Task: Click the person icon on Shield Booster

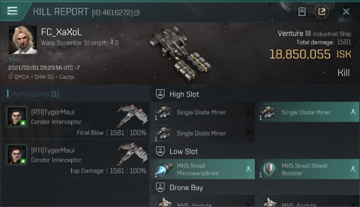Action: pyautogui.click(x=353, y=169)
